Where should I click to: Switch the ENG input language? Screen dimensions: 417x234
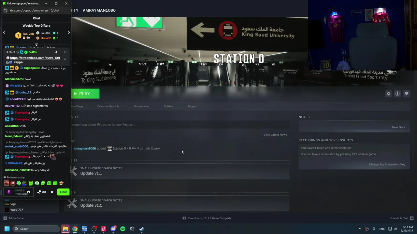[x=382, y=229]
